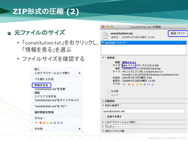Click the yellow minimize button of info window

point(107,27)
